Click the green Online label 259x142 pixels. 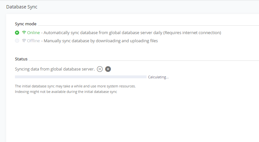tap(33, 32)
